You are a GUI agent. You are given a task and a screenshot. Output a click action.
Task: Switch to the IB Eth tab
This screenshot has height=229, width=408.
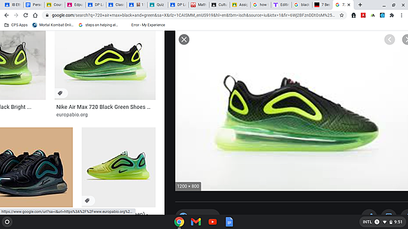point(13,4)
